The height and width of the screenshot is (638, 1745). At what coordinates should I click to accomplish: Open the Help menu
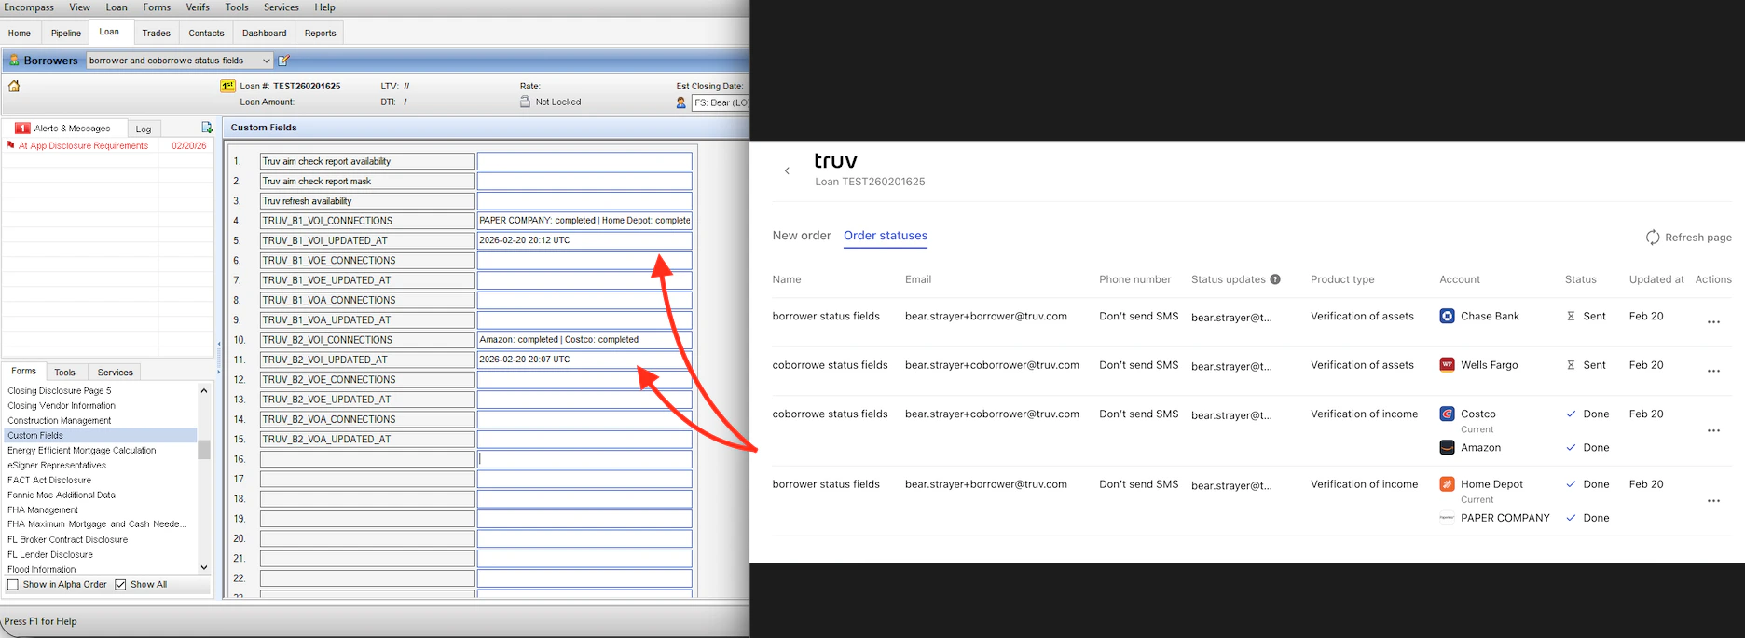(324, 7)
